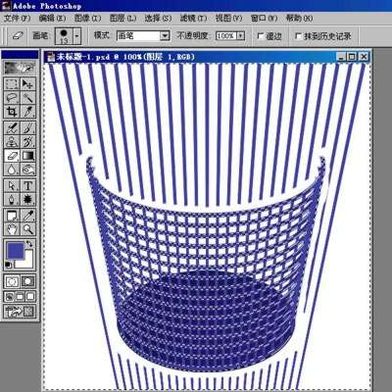
Task: Check the 抹到历史记录 erase to history option
Action: pos(298,36)
